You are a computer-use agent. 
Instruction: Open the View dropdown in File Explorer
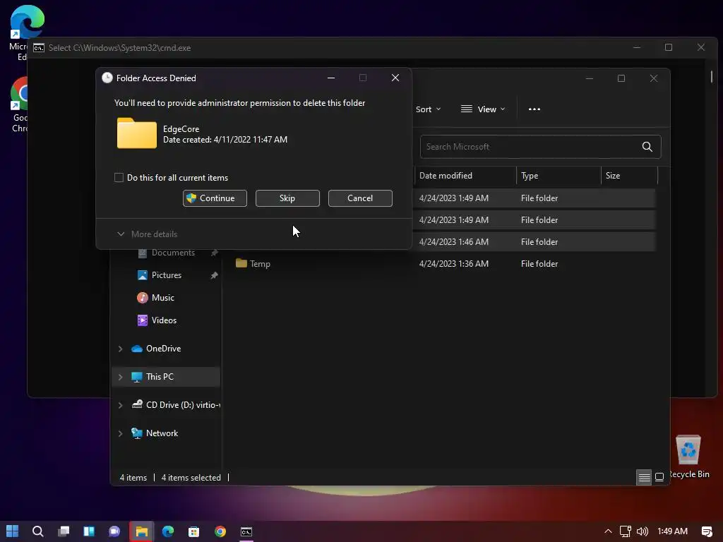[483, 109]
